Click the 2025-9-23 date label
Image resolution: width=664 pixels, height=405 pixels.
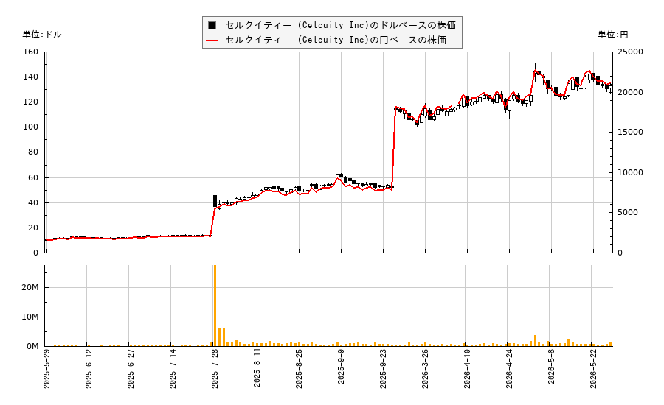click(x=383, y=369)
